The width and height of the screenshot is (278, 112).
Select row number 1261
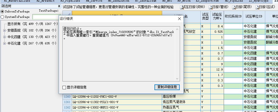[67, 102]
